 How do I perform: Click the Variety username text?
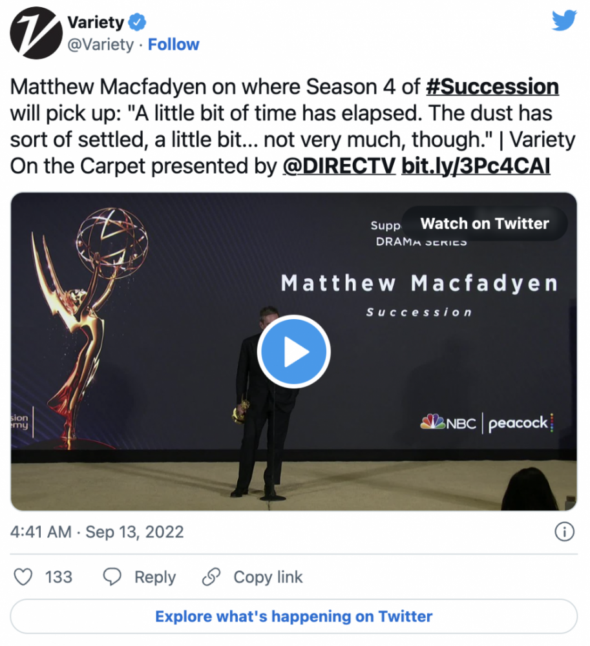(97, 21)
